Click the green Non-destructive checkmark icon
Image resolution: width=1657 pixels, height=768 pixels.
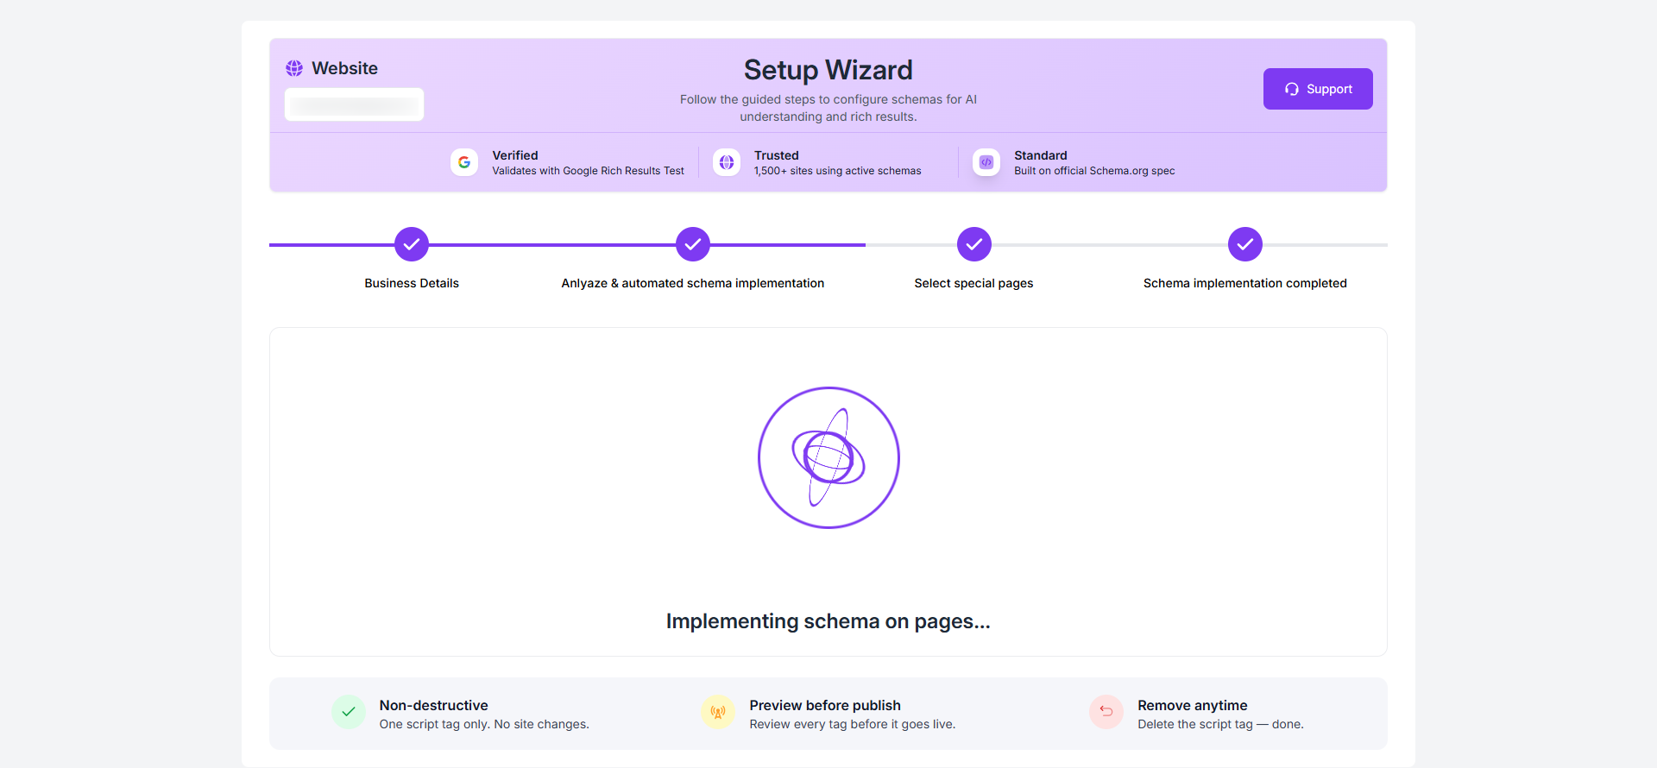pos(349,712)
